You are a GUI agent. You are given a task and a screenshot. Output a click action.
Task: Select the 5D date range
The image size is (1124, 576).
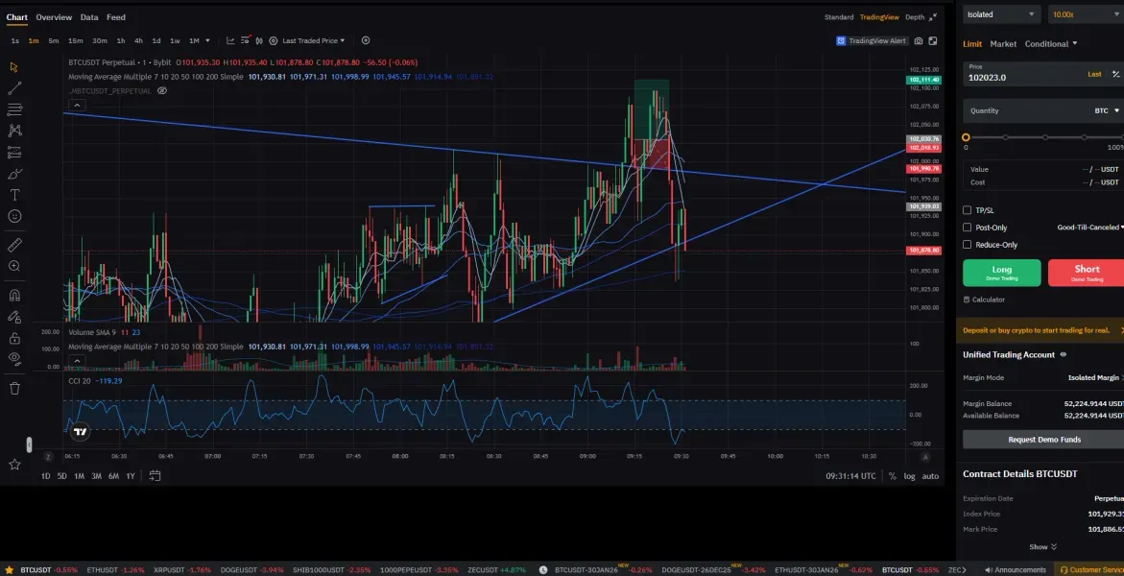point(62,476)
